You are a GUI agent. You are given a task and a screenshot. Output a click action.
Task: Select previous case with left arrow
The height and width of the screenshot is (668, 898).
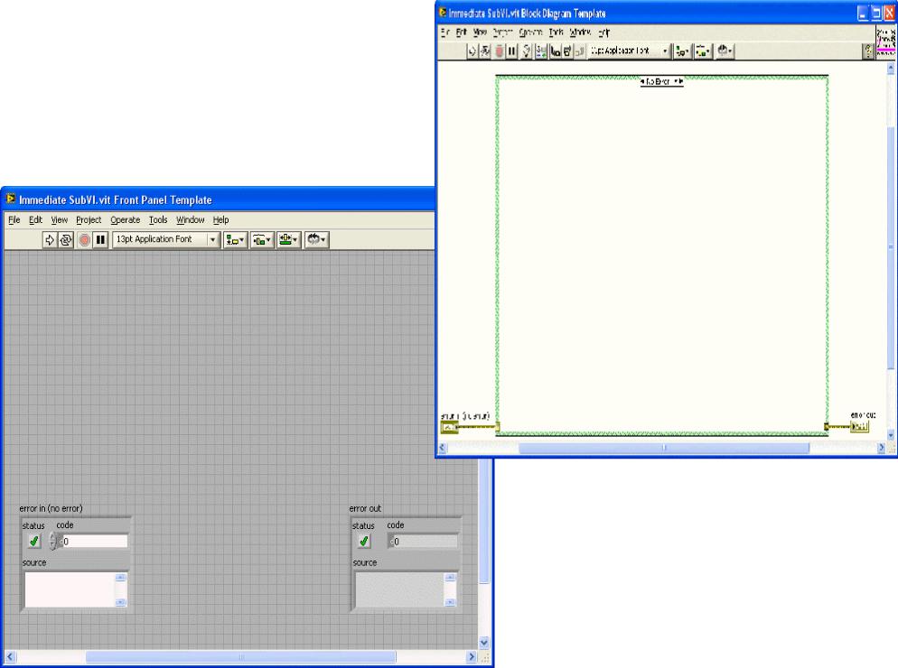pyautogui.click(x=642, y=82)
